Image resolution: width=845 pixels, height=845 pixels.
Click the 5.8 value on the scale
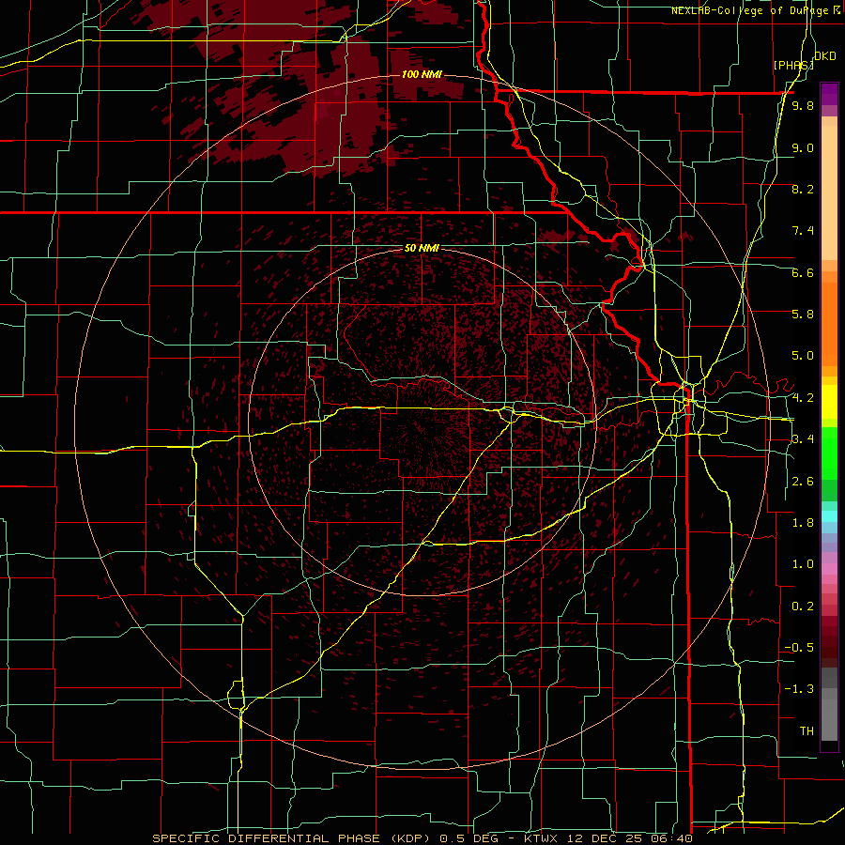tap(803, 315)
